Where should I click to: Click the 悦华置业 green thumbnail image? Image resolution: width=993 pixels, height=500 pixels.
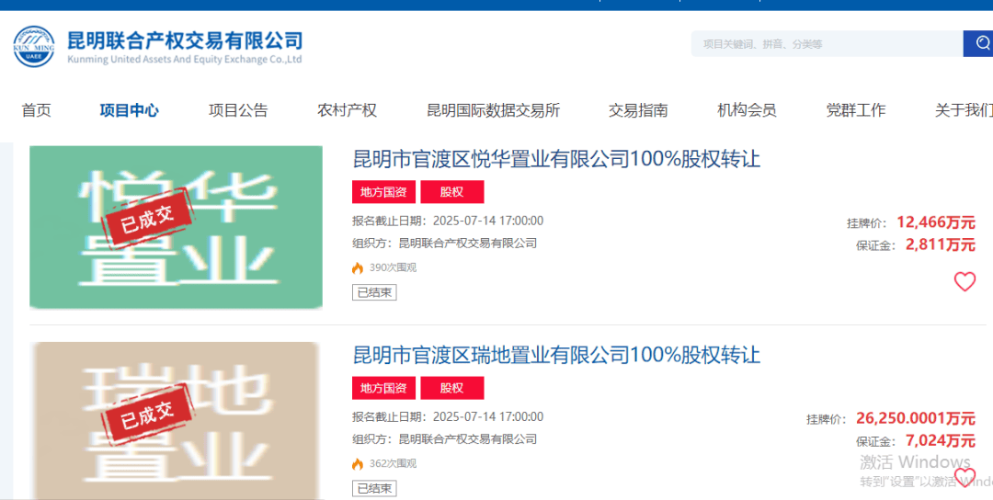point(176,227)
